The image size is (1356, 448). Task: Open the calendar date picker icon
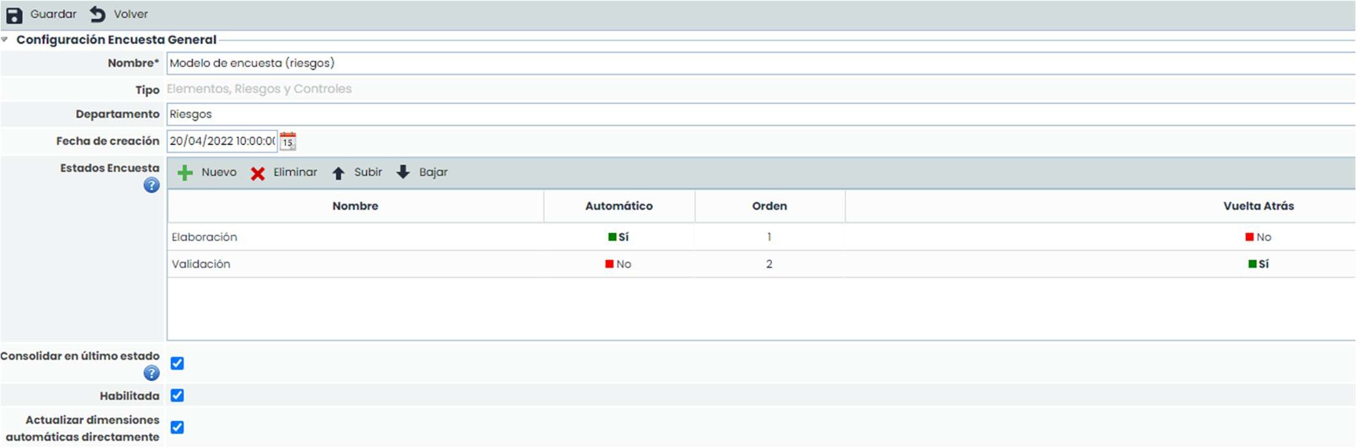point(288,141)
